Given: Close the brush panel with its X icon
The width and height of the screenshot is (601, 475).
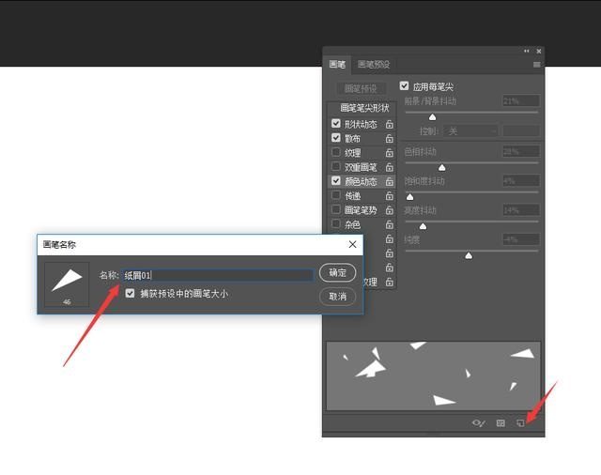Looking at the screenshot, I should (538, 51).
